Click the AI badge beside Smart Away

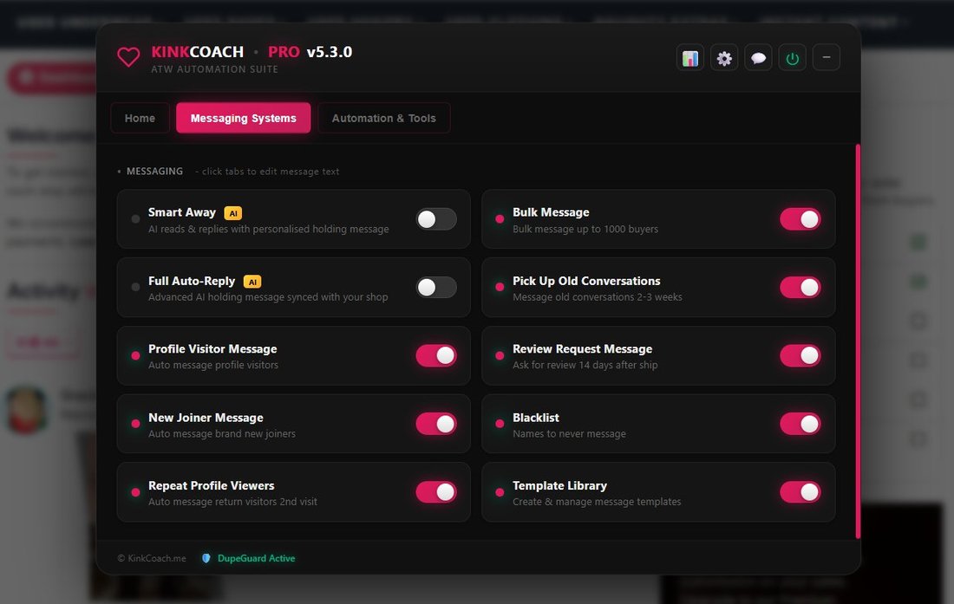click(233, 212)
